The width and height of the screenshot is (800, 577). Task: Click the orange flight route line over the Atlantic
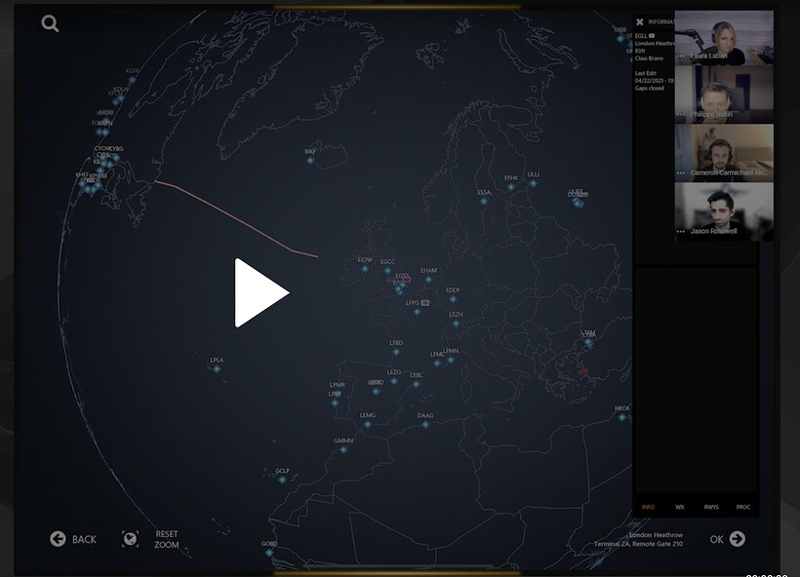235,218
